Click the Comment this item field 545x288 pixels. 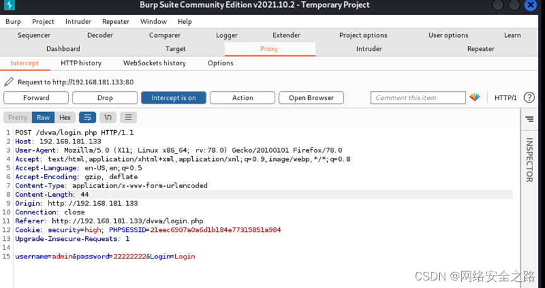[418, 98]
